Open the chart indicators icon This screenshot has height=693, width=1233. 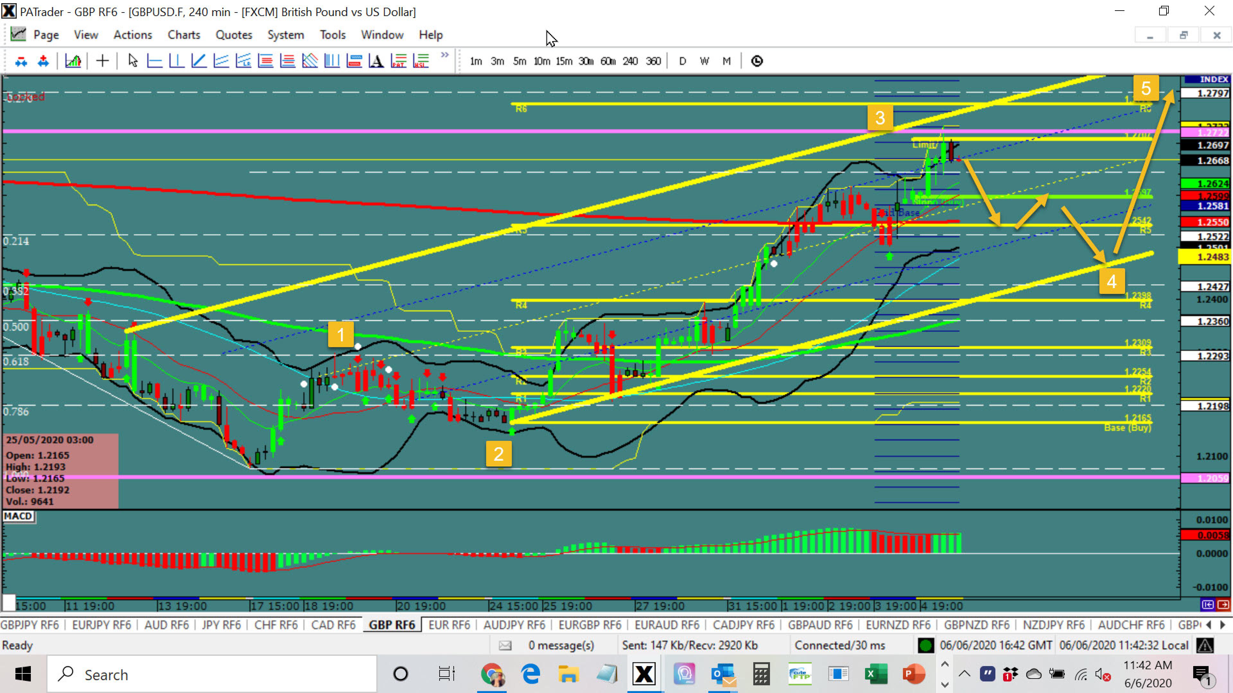73,61
